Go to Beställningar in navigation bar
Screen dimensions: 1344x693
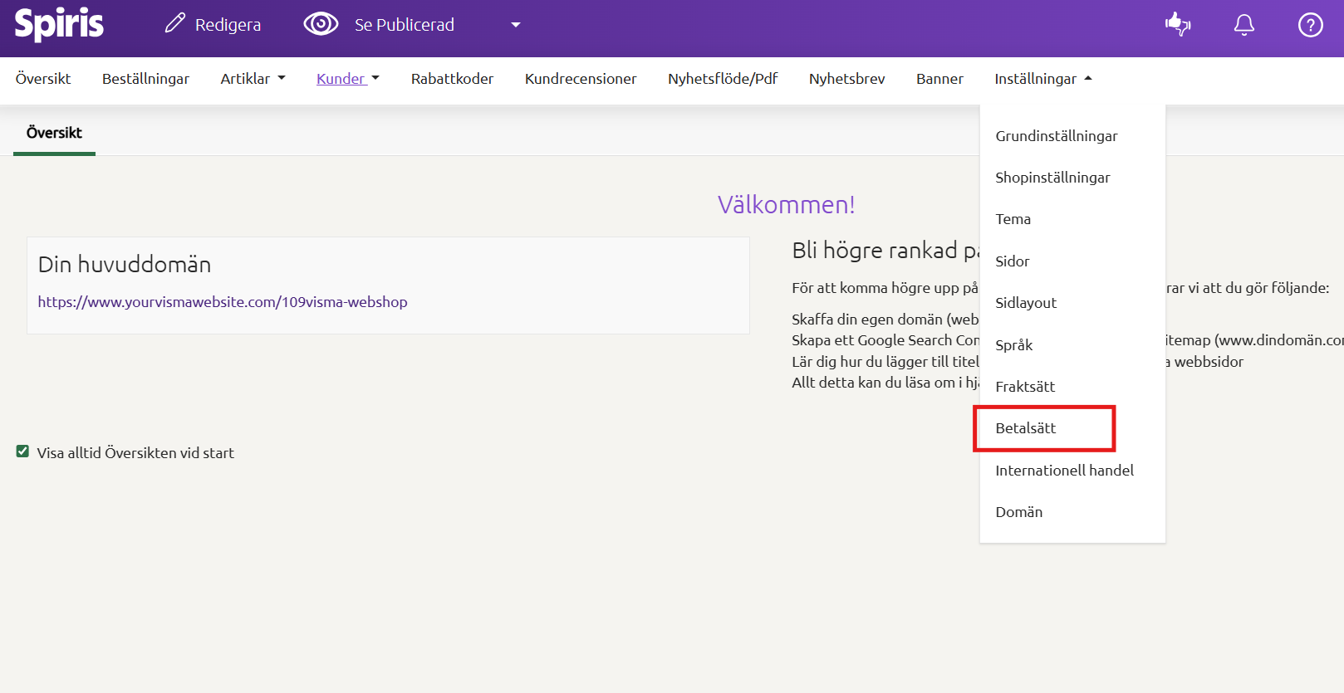(145, 79)
